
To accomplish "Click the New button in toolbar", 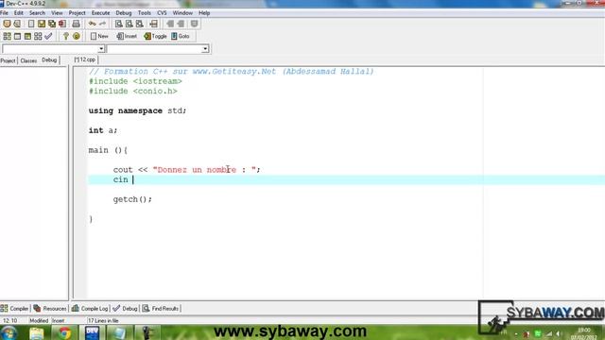I will [x=99, y=36].
